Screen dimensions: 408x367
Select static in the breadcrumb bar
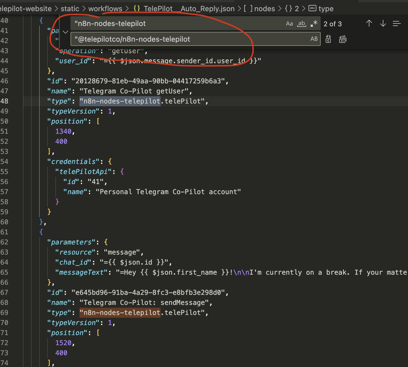tap(70, 8)
